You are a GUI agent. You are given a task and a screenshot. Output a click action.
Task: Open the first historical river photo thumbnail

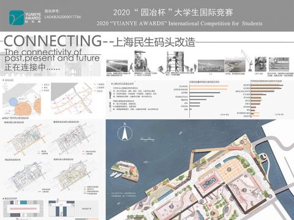[117, 66]
